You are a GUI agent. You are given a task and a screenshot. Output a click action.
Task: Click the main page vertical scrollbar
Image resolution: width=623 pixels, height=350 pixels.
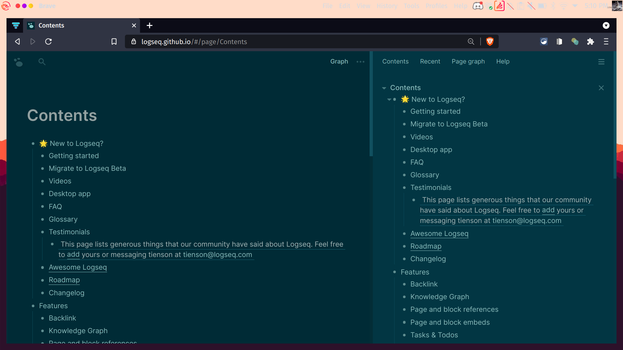(x=371, y=104)
